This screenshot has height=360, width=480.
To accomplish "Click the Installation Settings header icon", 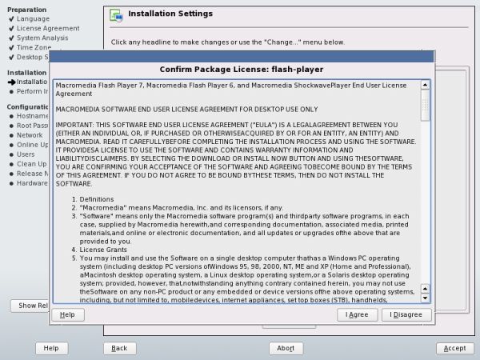I will tap(116, 15).
